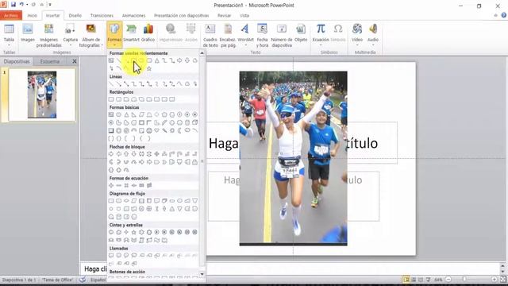The width and height of the screenshot is (508, 286).
Task: Choose the plus sign in Formas de ecuación
Action: point(111,185)
